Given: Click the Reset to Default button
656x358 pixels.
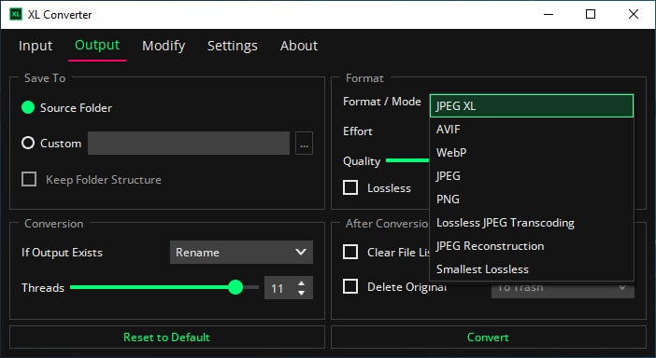Looking at the screenshot, I should pyautogui.click(x=167, y=337).
